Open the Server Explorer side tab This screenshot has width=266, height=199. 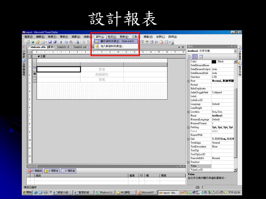24,67
